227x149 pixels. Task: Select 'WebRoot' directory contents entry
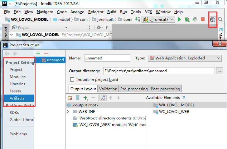[x=109, y=118]
